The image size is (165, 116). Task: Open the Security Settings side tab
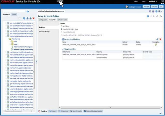coord(44,31)
